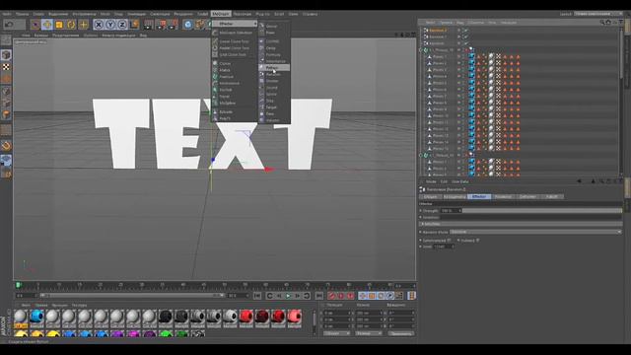The image size is (631, 355).
Task: Toggle the enable checkmark of third Random effector
Action: point(465,43)
